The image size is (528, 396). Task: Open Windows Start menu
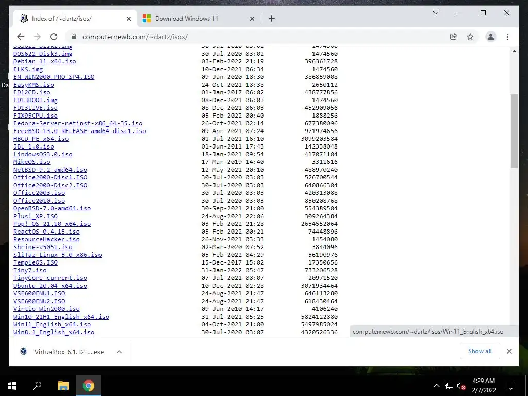point(12,386)
